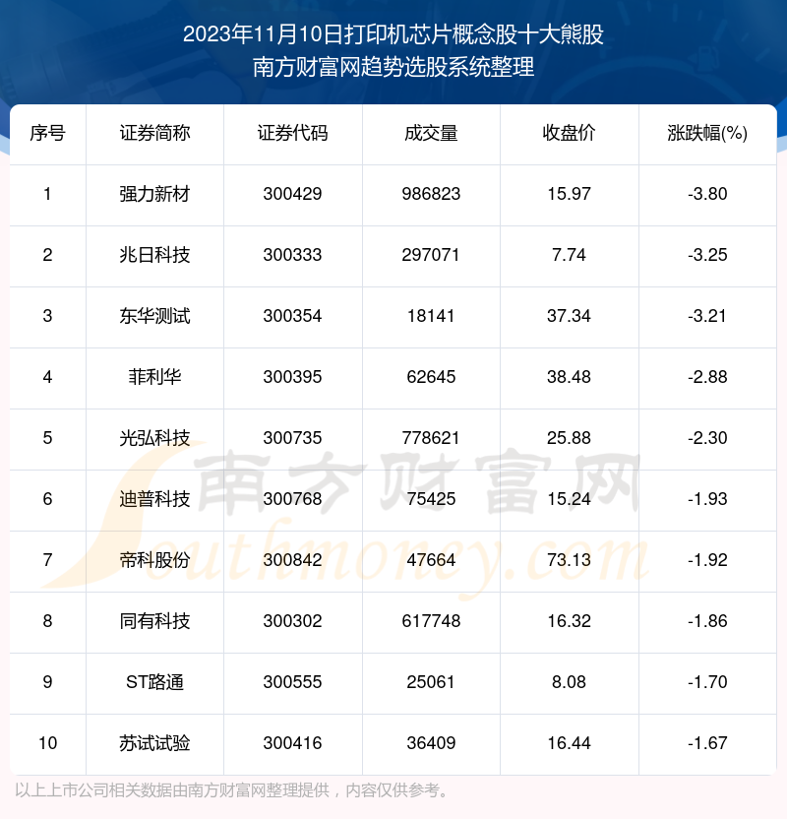The width and height of the screenshot is (787, 819).
Task: Click the '涨跌幅(%)' column header
Action: 707,133
